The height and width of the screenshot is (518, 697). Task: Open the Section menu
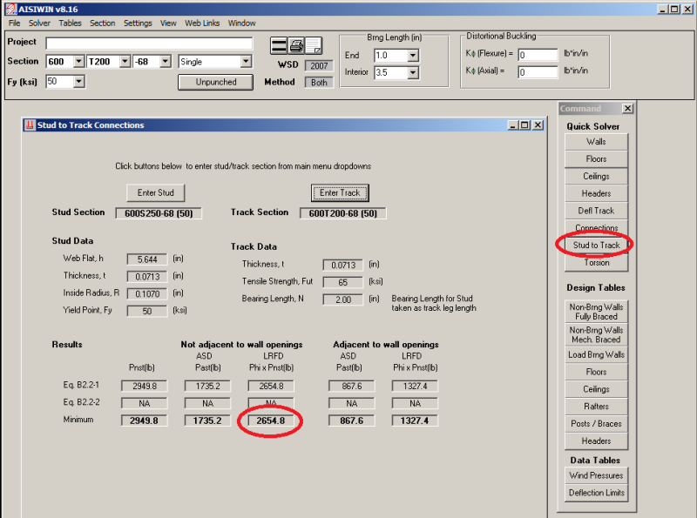point(102,24)
